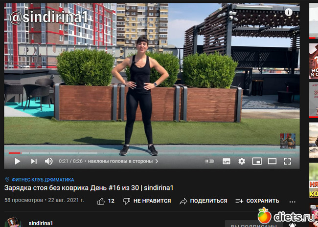Image resolution: width=318 pixels, height=227 pixels.
Task: Toggle the autoplay switch
Action: coord(209,161)
